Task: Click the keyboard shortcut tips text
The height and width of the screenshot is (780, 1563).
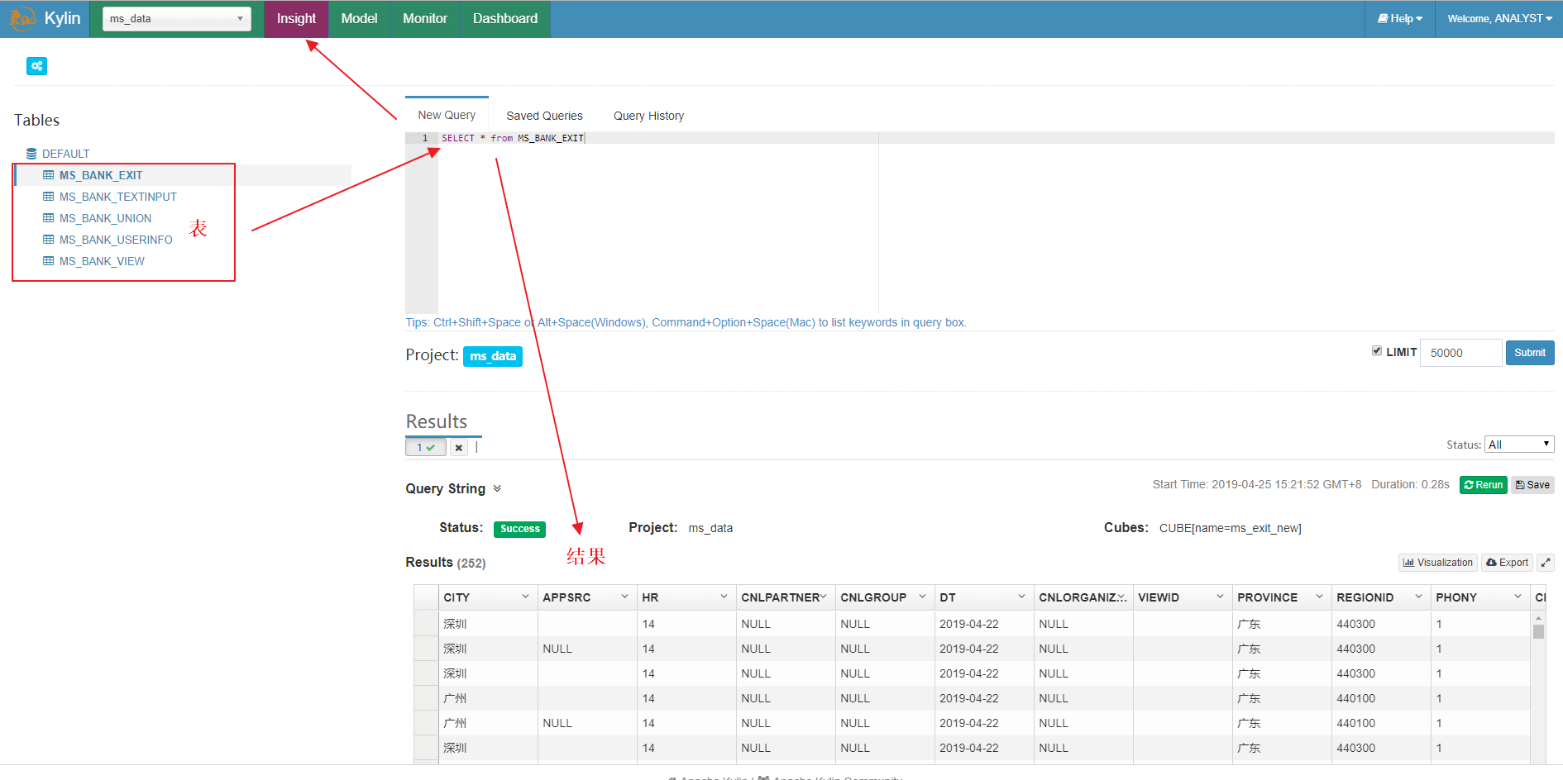Action: click(686, 322)
